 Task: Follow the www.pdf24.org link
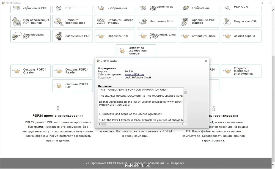[x=134, y=74]
